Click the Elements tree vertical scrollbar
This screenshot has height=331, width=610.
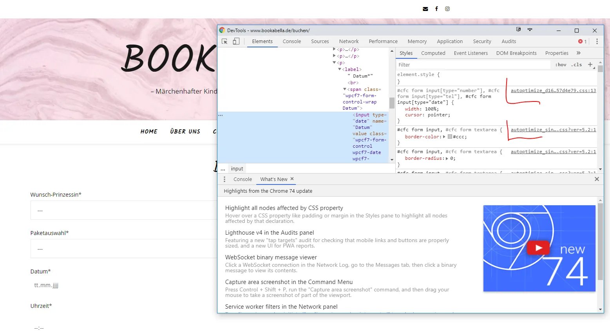[392, 103]
